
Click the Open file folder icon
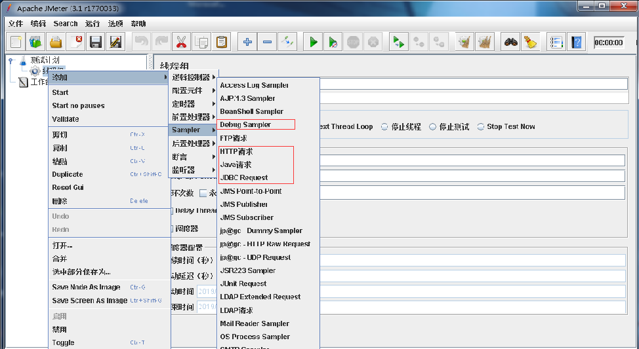pos(56,42)
